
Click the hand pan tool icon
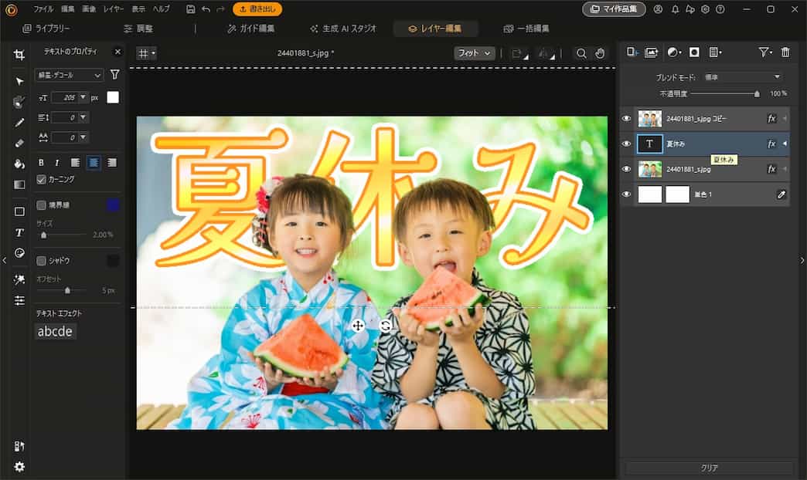click(600, 54)
